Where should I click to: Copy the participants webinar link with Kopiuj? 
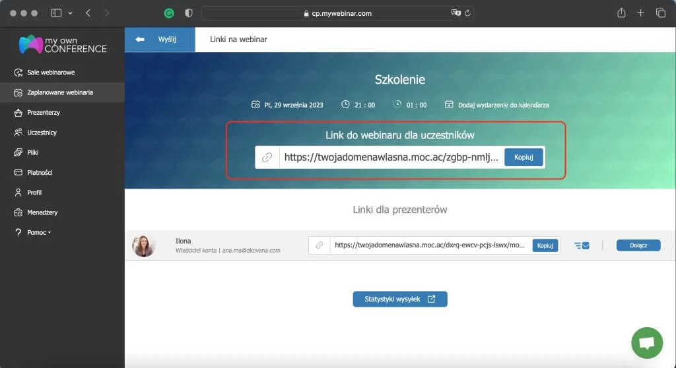point(524,157)
